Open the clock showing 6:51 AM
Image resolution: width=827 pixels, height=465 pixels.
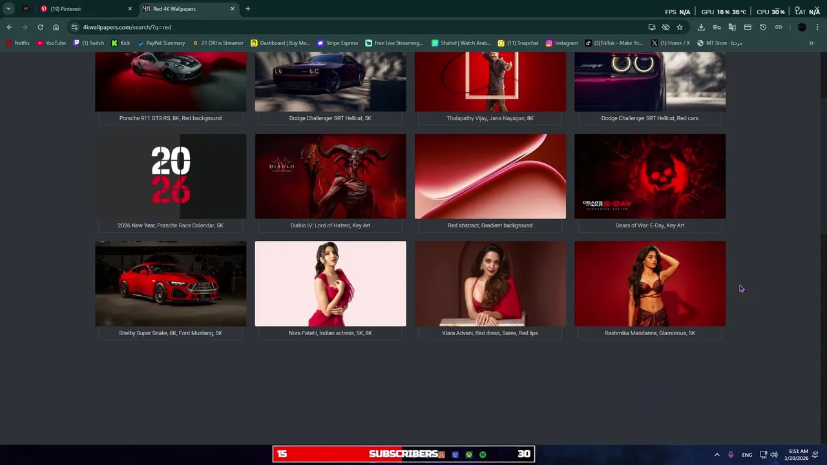pyautogui.click(x=798, y=455)
